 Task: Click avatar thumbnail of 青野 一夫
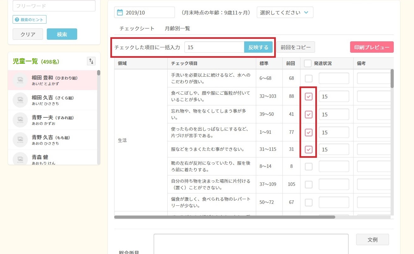tap(20, 120)
